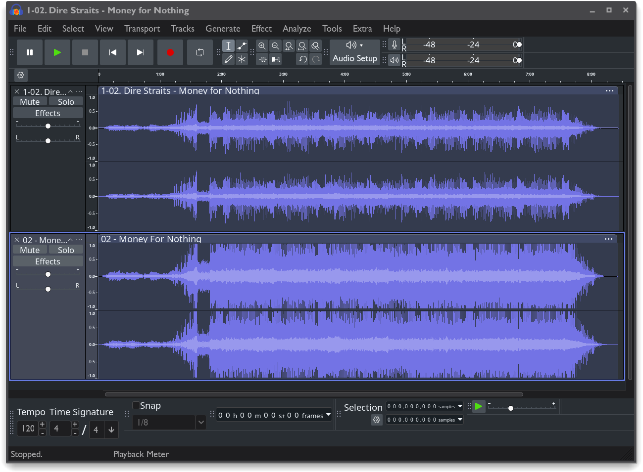Click the Audio Setup button
Image resolution: width=643 pixels, height=472 pixels.
click(x=355, y=52)
